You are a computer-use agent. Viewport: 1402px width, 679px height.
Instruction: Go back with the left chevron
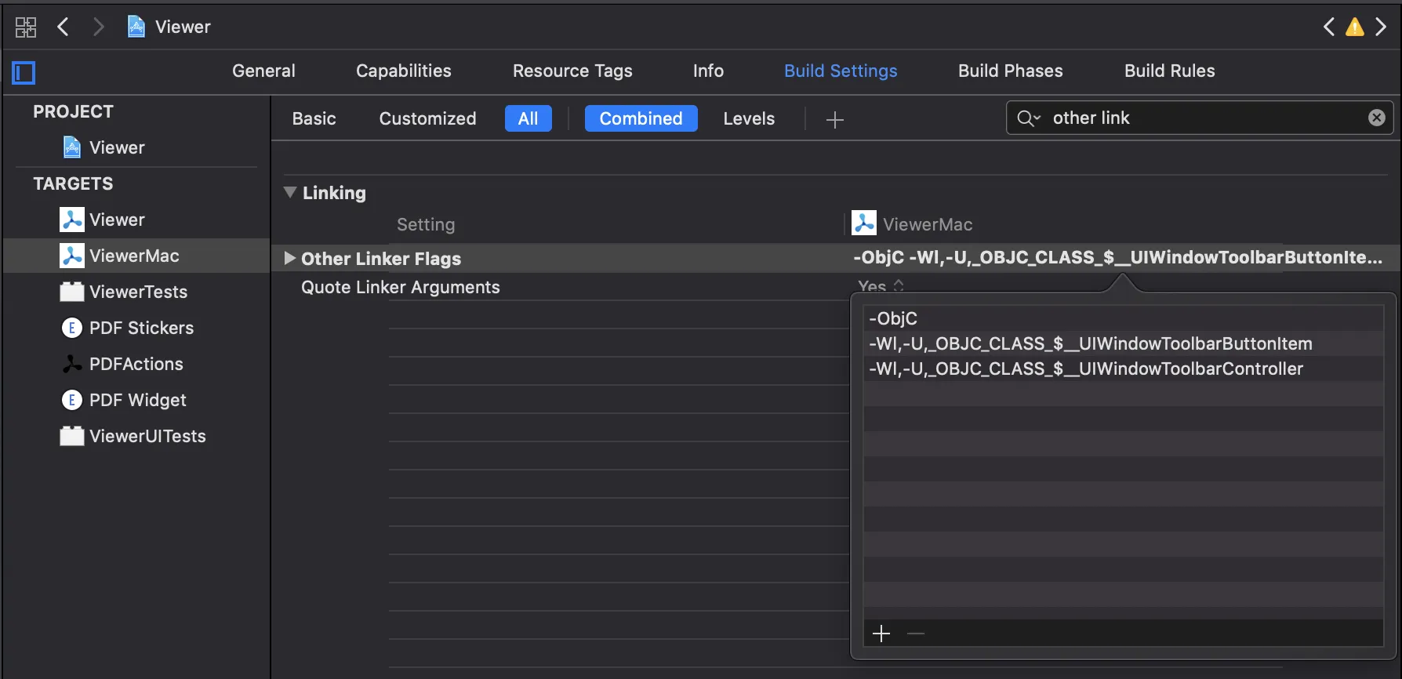[64, 27]
